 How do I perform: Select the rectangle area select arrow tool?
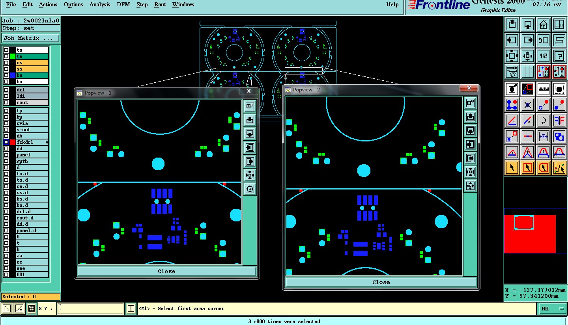pyautogui.click(x=528, y=168)
